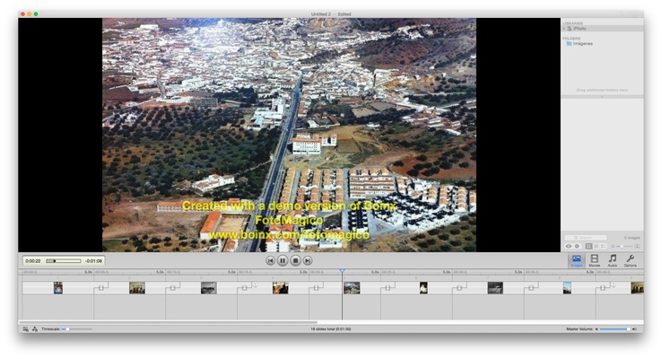The image size is (662, 359).
Task: Open the Options tab
Action: point(630,260)
